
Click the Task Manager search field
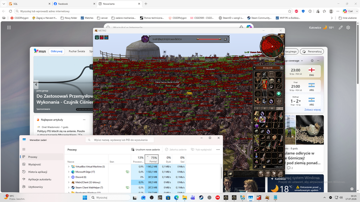120,140
